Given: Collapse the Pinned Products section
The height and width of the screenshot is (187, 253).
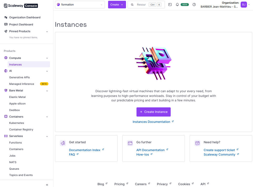Looking at the screenshot, I should 47,32.
